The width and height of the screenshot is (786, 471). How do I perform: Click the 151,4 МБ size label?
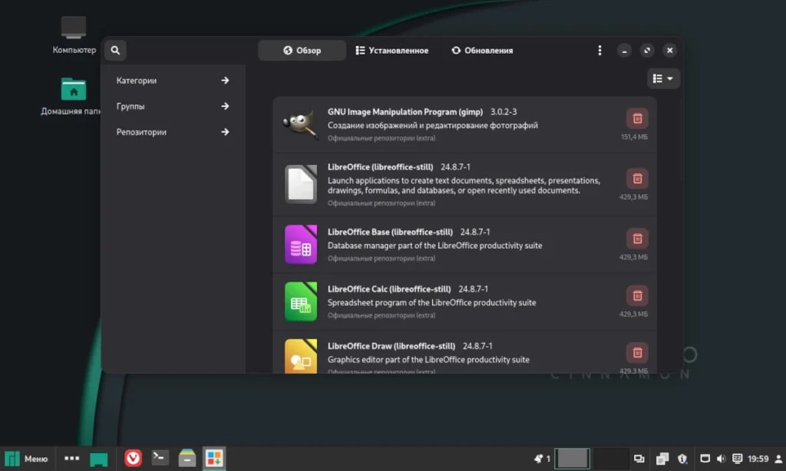click(634, 137)
